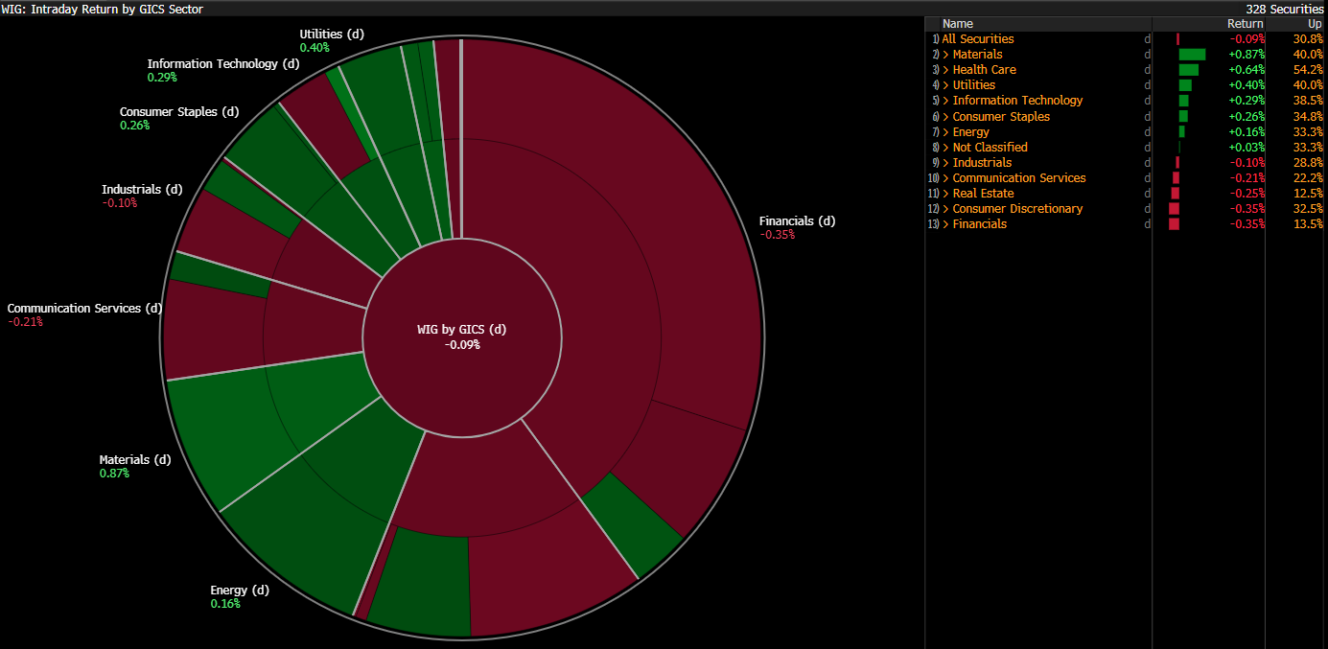Click the 328 Securities count text
Image resolution: width=1328 pixels, height=649 pixels.
(x=1284, y=9)
